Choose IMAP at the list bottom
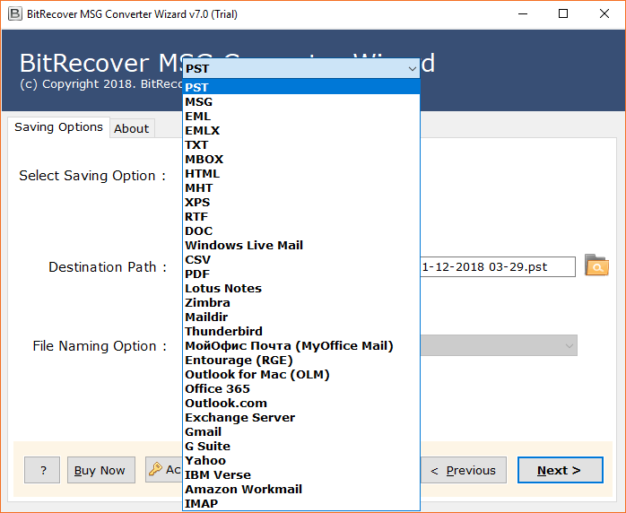This screenshot has height=513, width=626. [x=301, y=504]
